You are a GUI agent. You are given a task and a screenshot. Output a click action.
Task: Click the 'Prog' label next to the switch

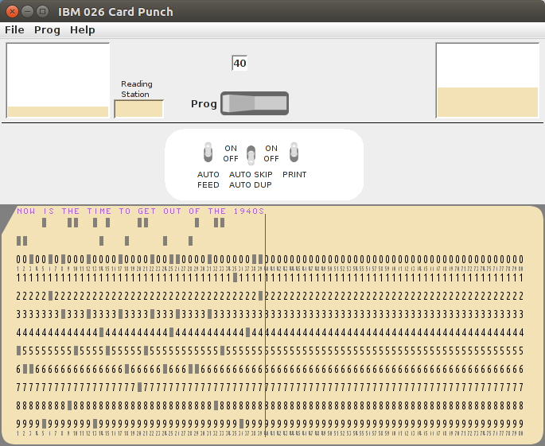[204, 103]
